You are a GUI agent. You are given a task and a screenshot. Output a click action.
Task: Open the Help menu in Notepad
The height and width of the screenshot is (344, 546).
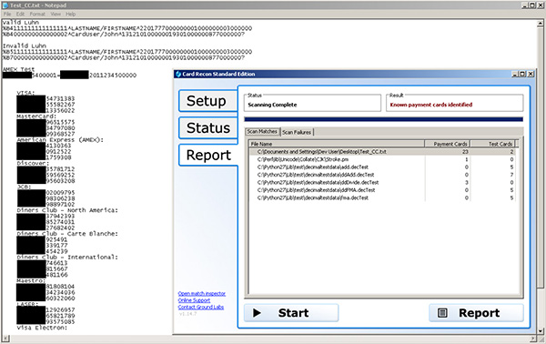pyautogui.click(x=71, y=14)
